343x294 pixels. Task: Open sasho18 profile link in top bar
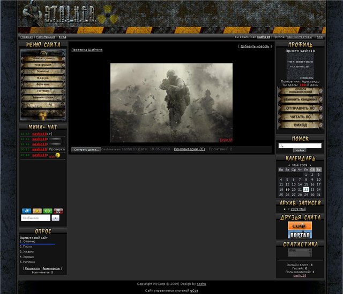tap(263, 37)
